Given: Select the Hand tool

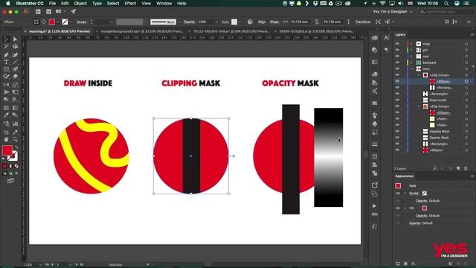Looking at the screenshot, I should click(6, 139).
